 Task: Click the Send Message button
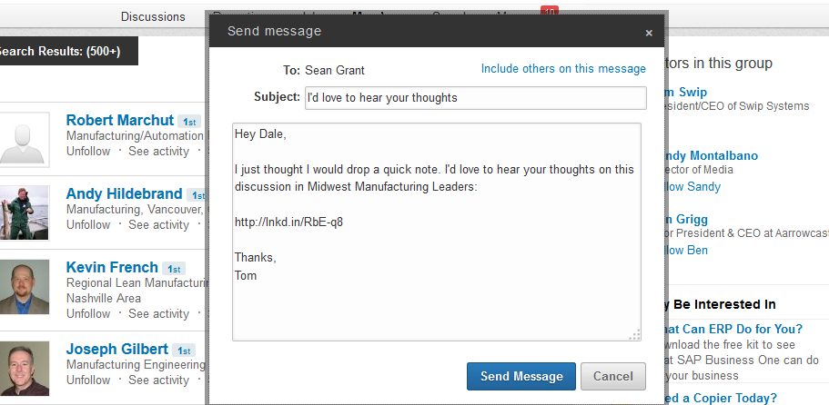pos(521,377)
